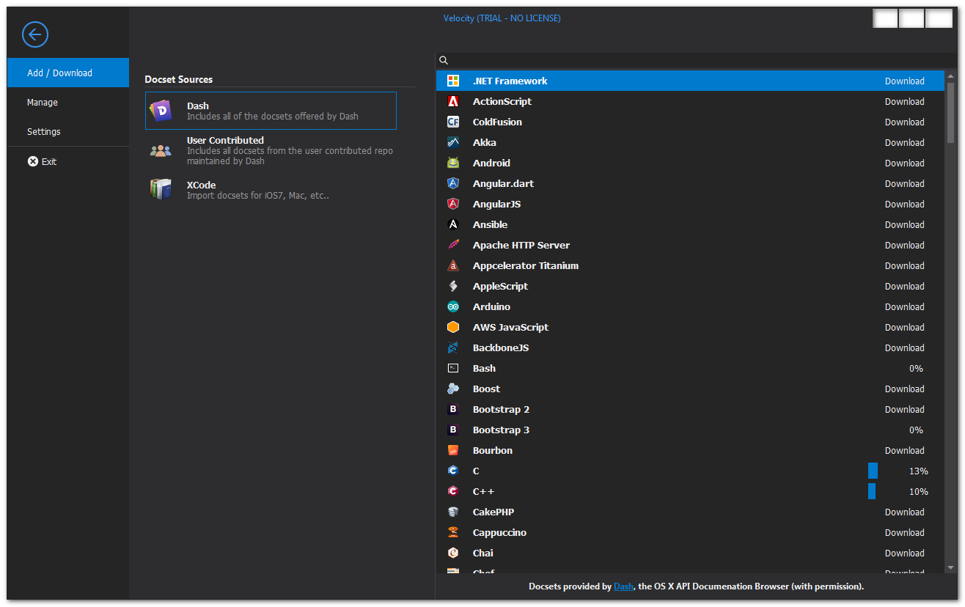The image size is (965, 607).
Task: Download the CakePHP docset
Action: pos(904,512)
